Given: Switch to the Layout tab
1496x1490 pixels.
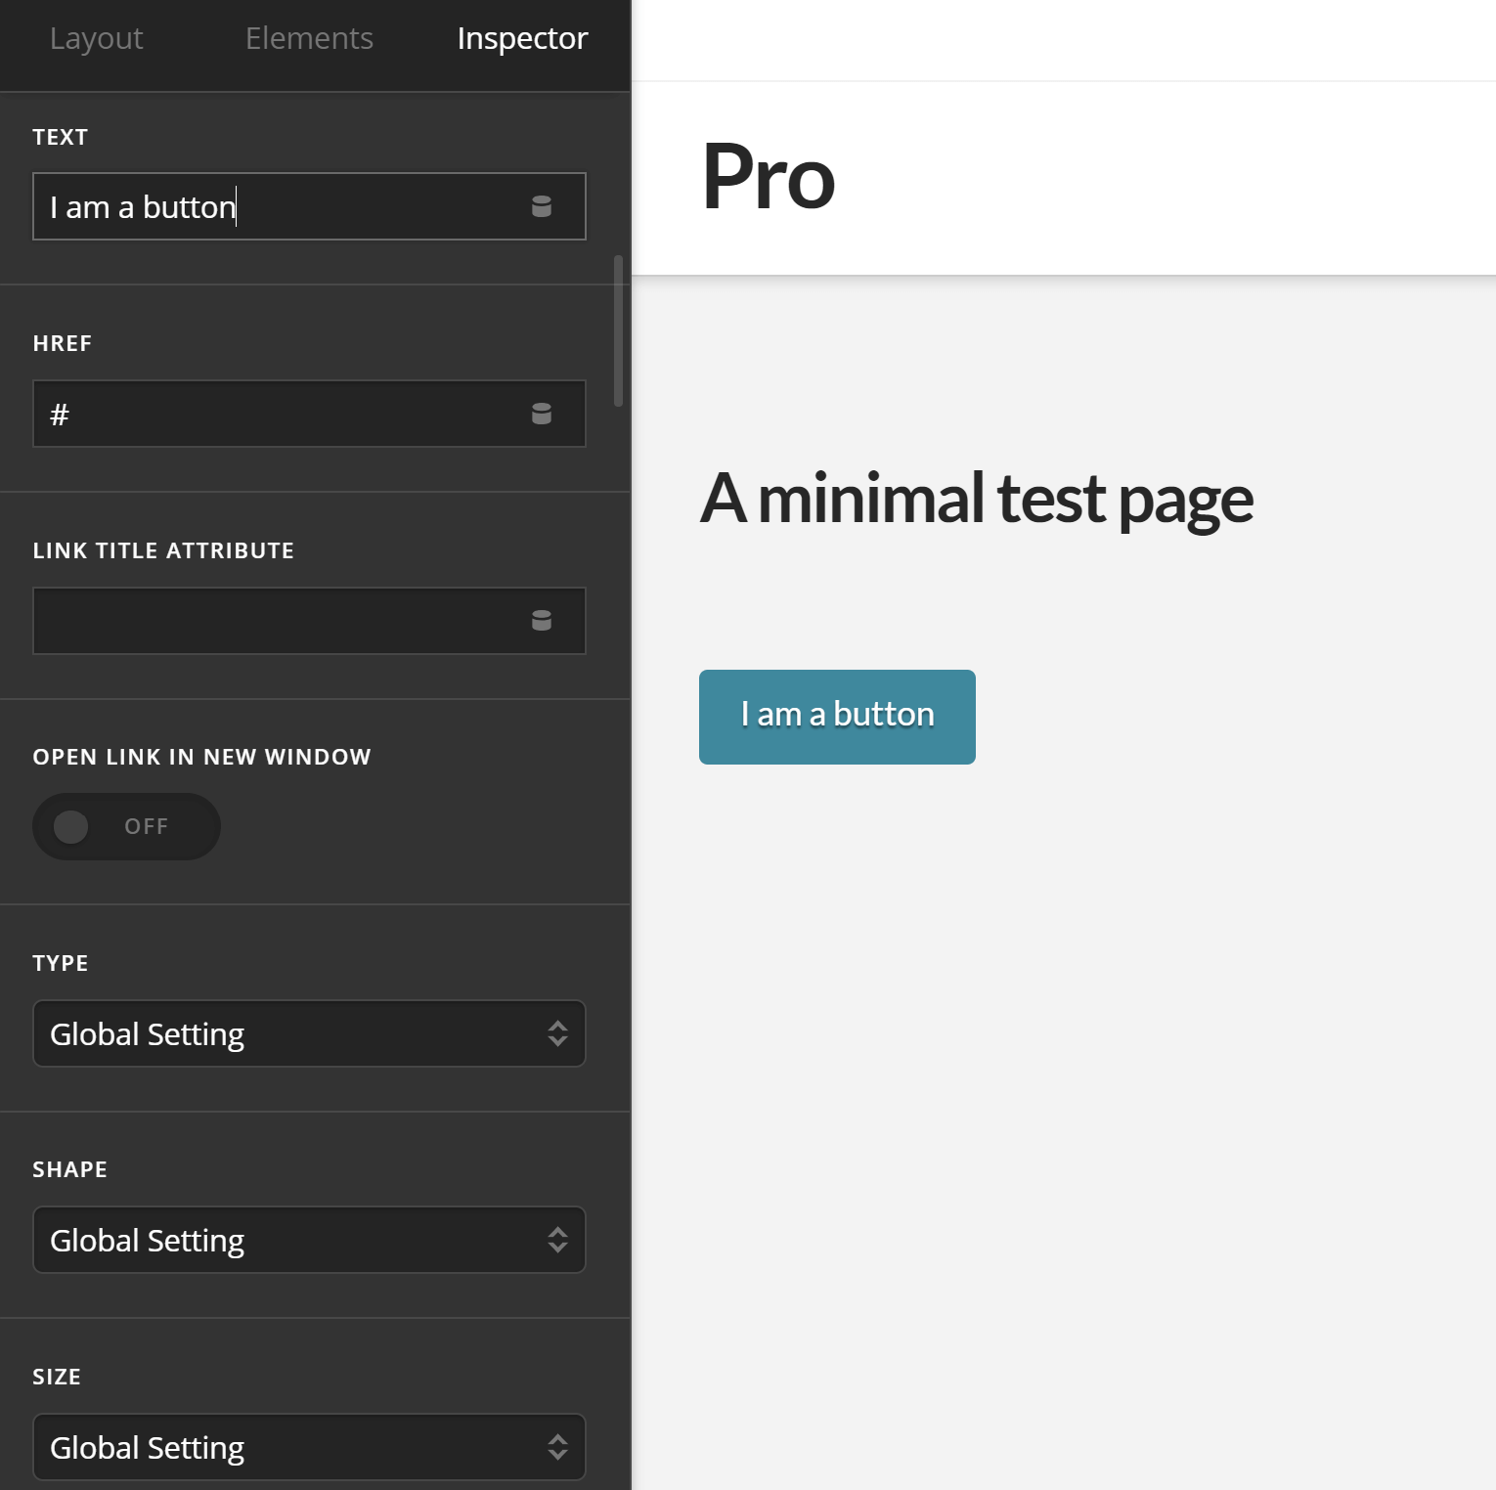Looking at the screenshot, I should pyautogui.click(x=96, y=38).
